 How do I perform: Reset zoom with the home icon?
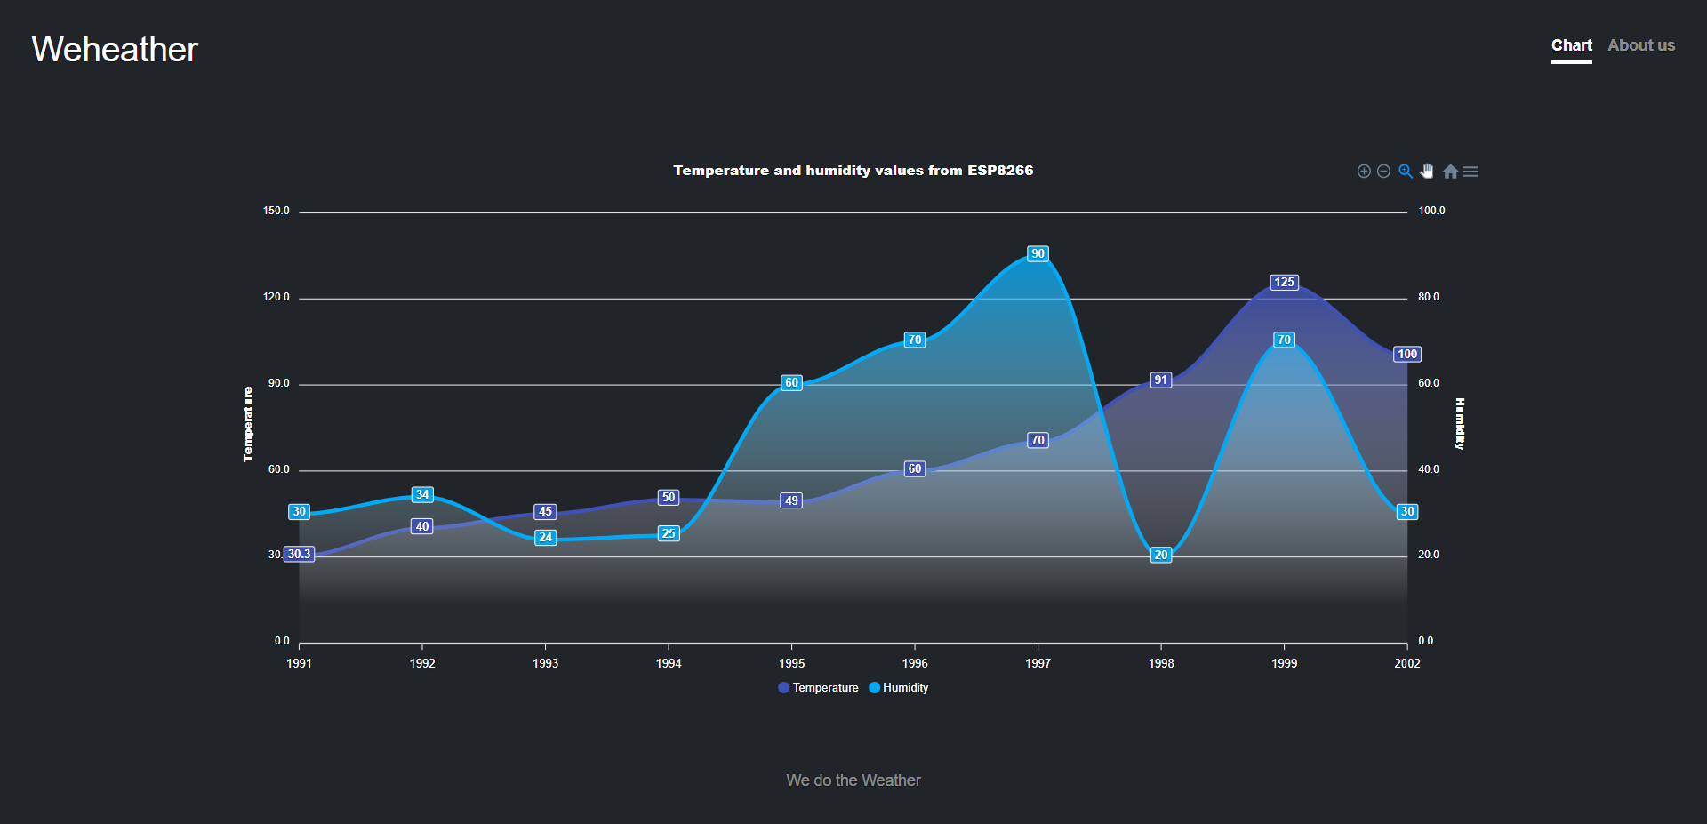pyautogui.click(x=1450, y=172)
